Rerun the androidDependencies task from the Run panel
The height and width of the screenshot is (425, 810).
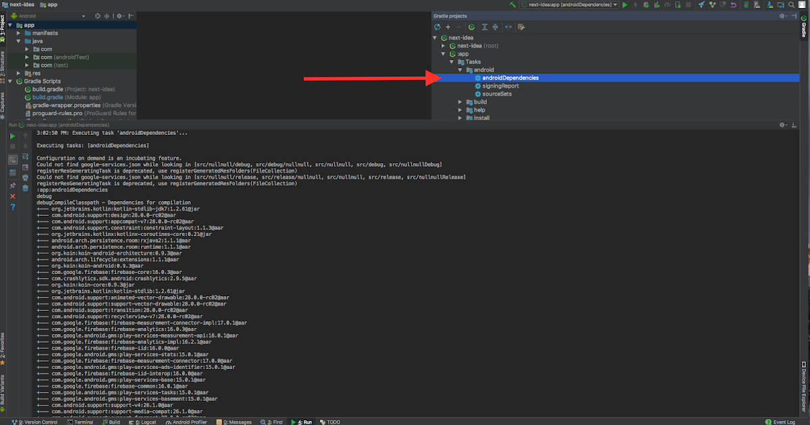[x=11, y=135]
